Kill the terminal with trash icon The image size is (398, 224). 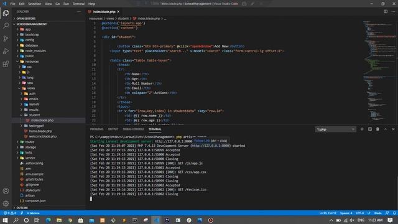[377, 129]
